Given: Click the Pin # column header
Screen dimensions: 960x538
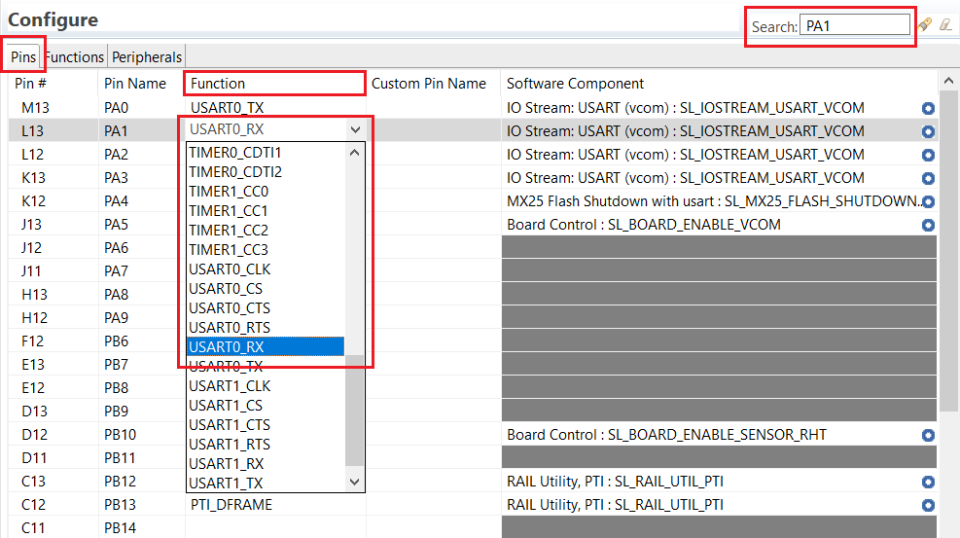Looking at the screenshot, I should click(30, 84).
